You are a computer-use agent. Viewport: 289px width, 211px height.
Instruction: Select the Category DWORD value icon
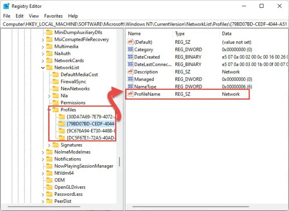coord(130,49)
